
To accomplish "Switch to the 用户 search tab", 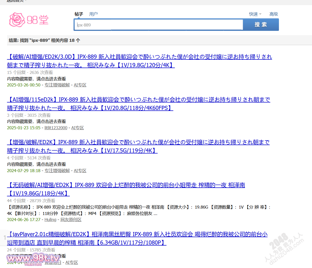I will click(x=93, y=14).
